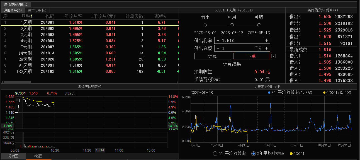Select the 3年平均收益率 radio button
Viewport: 360px width, 160px height.
(x=253, y=154)
